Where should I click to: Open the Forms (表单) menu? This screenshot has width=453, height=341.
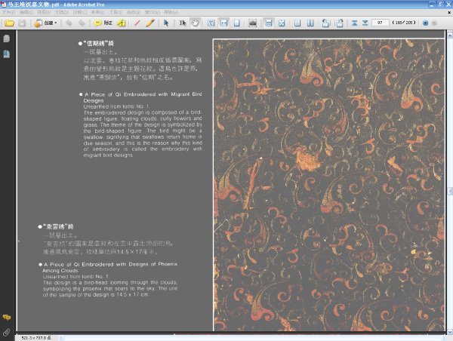[97, 12]
